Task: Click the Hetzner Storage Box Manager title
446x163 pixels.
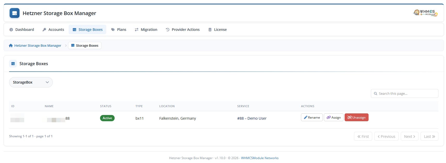Action: tap(59, 13)
